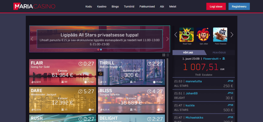Open the Kasiino menu item
The height and width of the screenshot is (122, 263).
102,7
